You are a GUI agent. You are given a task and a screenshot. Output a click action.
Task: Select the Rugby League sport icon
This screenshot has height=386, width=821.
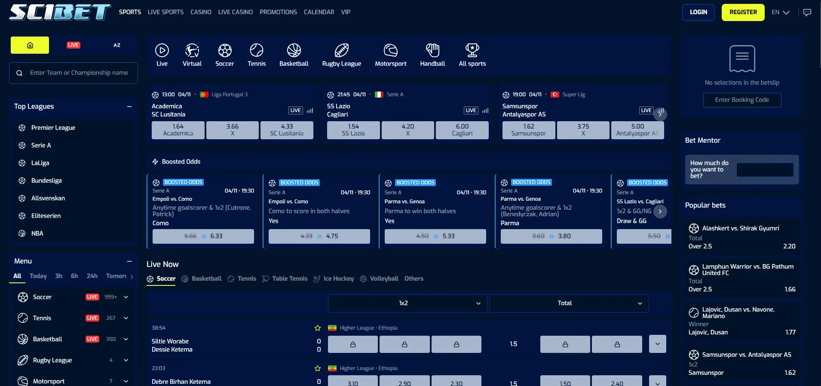[x=342, y=51]
